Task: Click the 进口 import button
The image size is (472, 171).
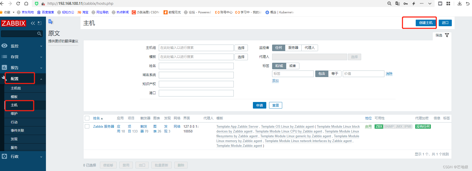Action: 445,23
